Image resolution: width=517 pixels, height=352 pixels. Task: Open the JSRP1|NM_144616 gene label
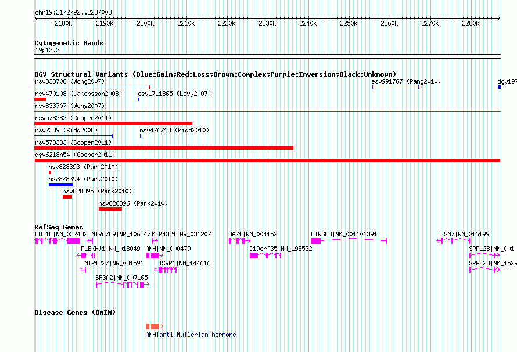184,263
